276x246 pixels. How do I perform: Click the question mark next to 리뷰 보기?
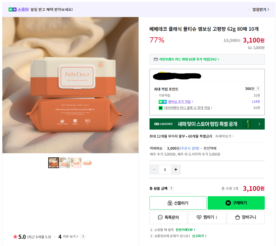(83, 237)
